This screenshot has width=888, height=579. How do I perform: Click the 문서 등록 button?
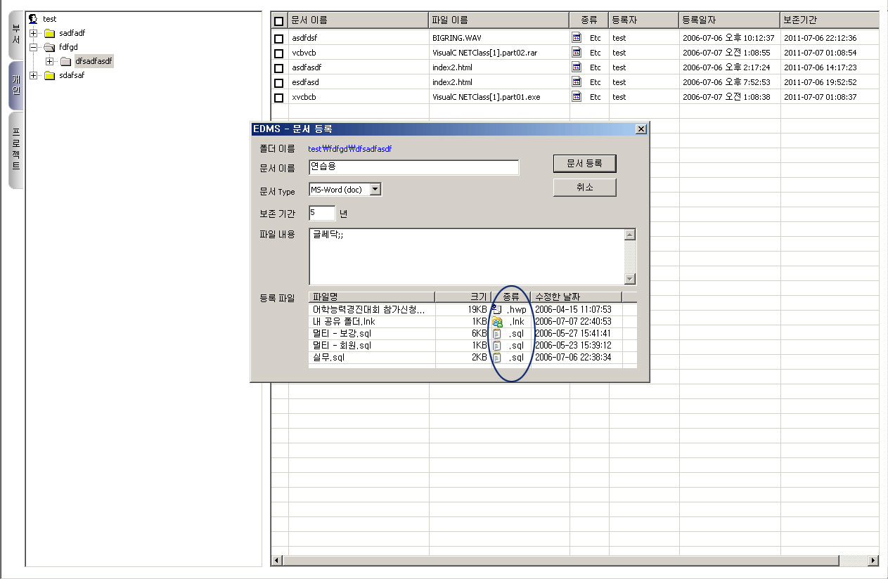coord(584,163)
